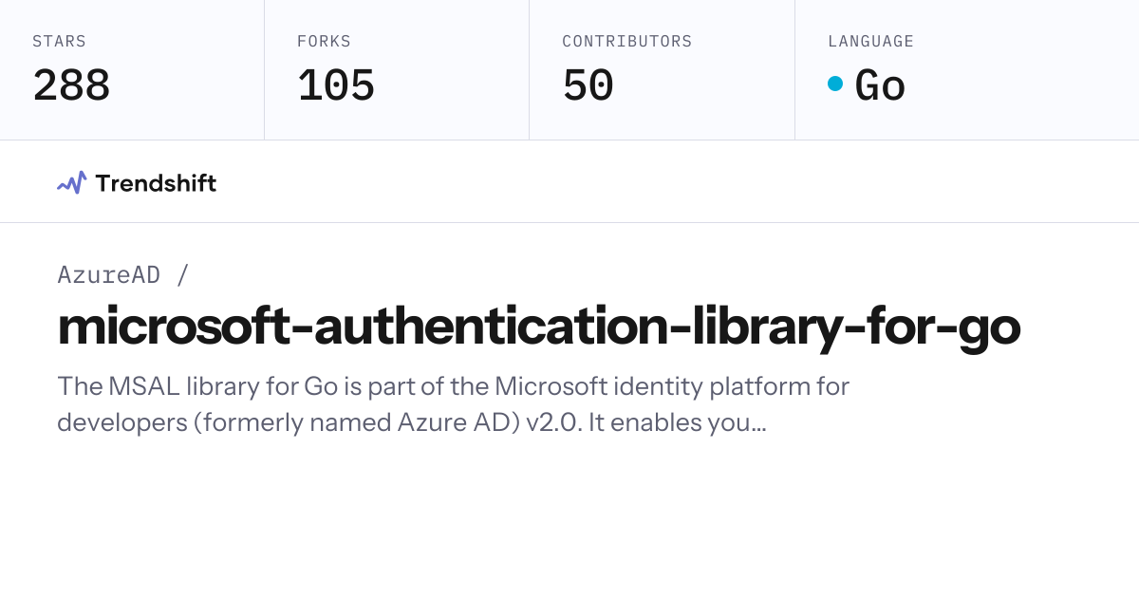Open the Trendshift brand name link

tap(156, 183)
